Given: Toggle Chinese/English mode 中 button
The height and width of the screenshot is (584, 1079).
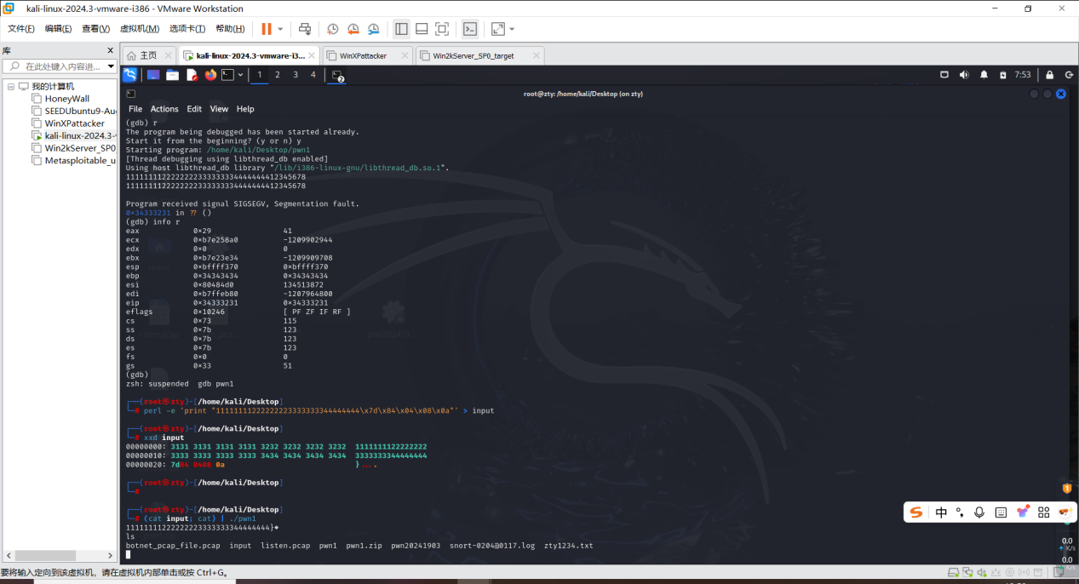Looking at the screenshot, I should 941,512.
